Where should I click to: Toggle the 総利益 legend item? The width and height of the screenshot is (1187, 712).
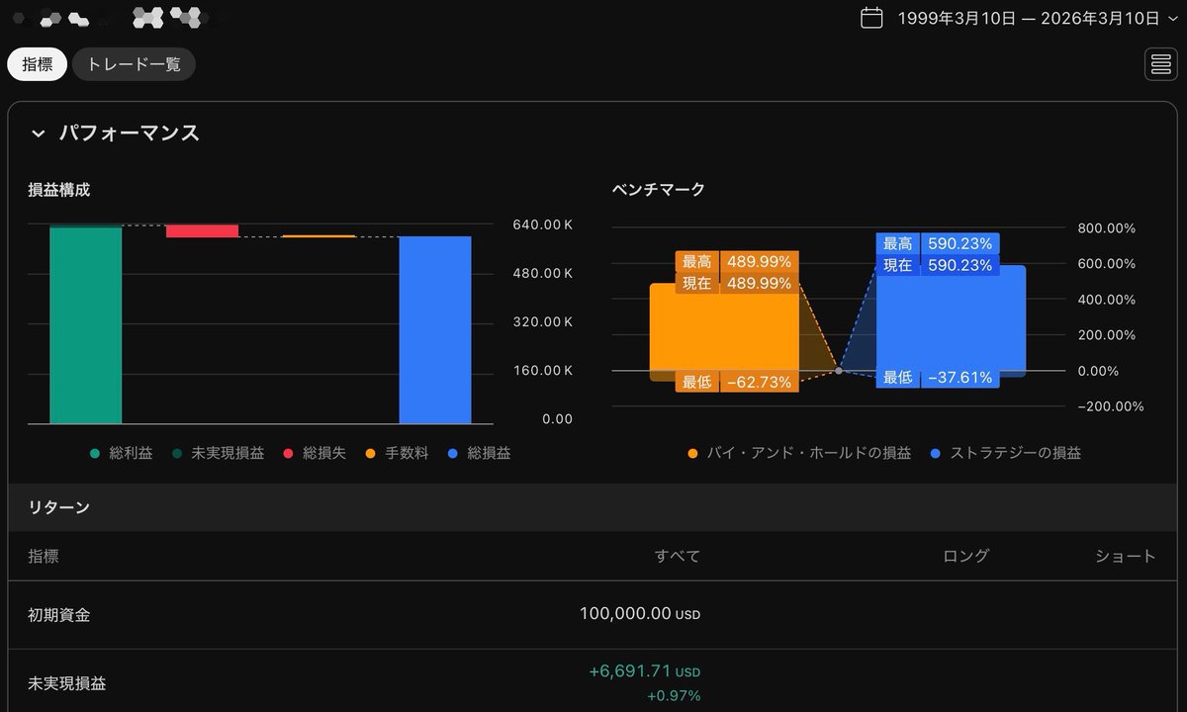click(x=121, y=453)
